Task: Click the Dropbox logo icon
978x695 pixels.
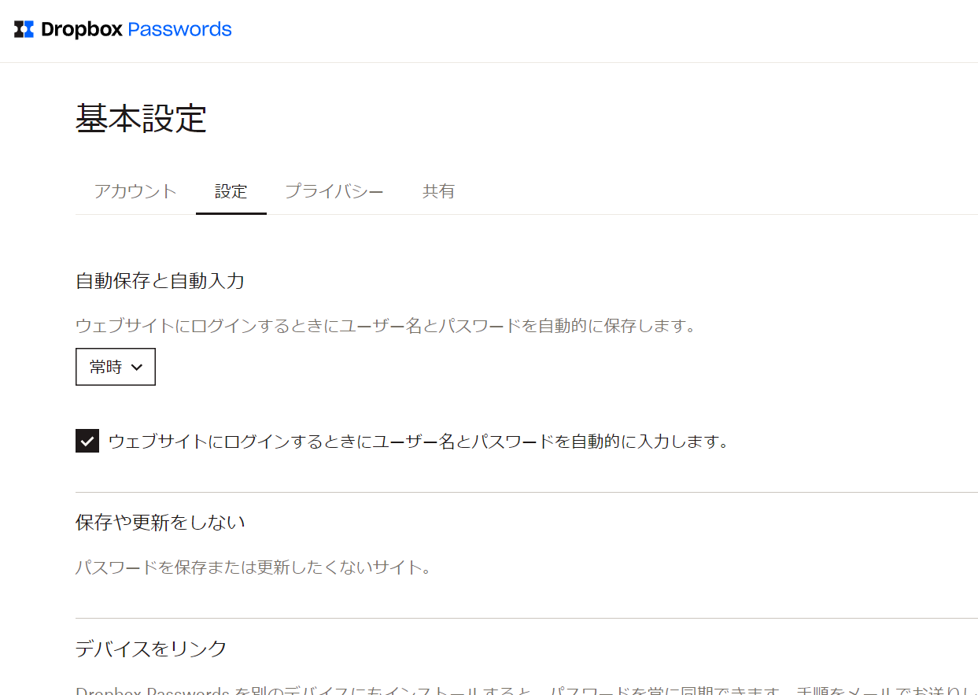Action: point(24,30)
